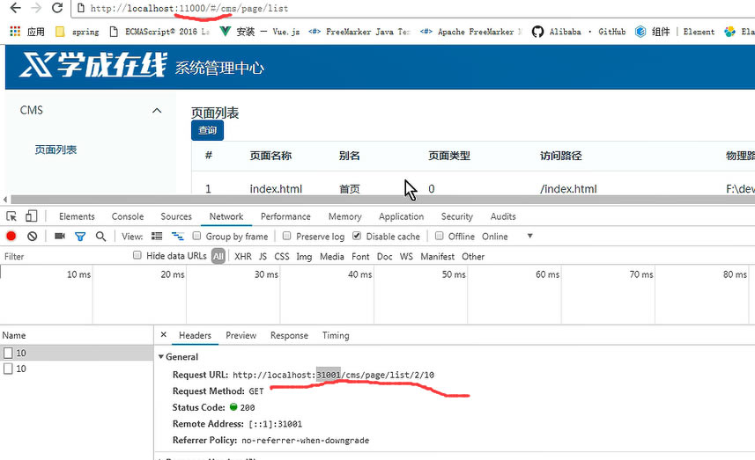755x460 pixels.
Task: Collapse the CMS sidebar menu
Action: [157, 111]
